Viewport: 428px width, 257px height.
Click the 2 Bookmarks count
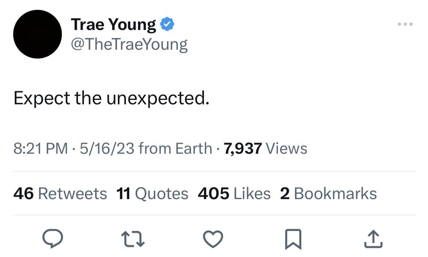click(x=328, y=193)
